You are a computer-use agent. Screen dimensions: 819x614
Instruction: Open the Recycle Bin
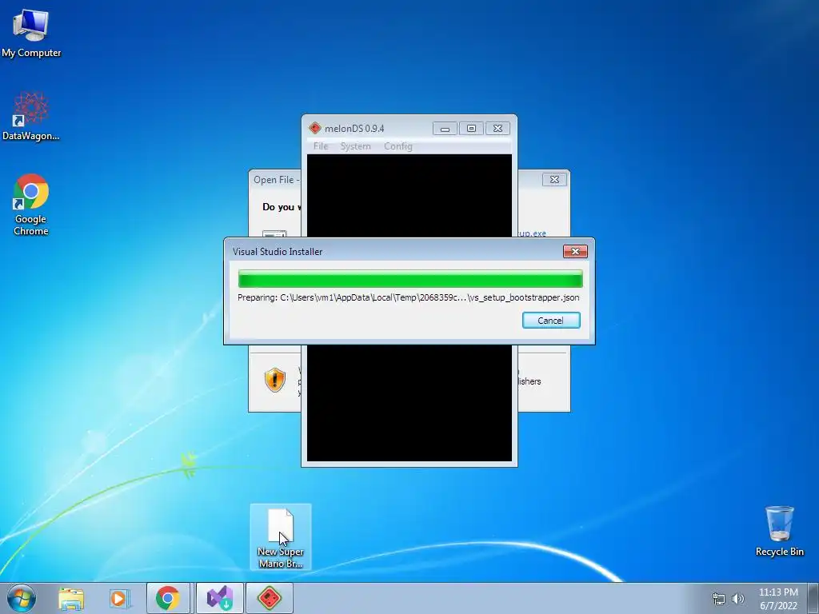(x=779, y=531)
